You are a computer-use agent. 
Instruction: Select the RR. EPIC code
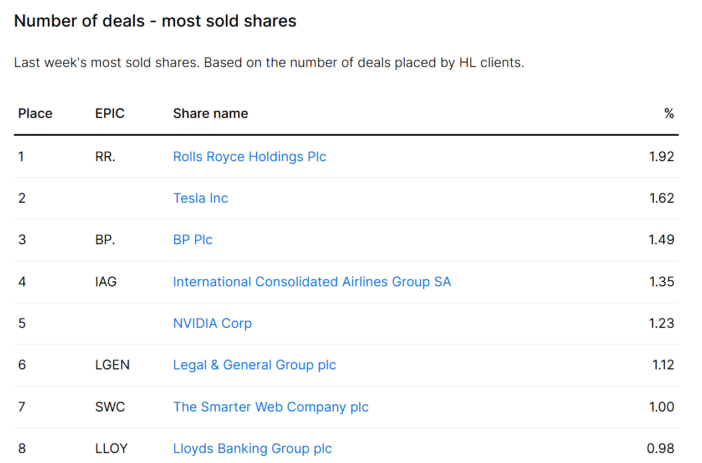point(105,157)
